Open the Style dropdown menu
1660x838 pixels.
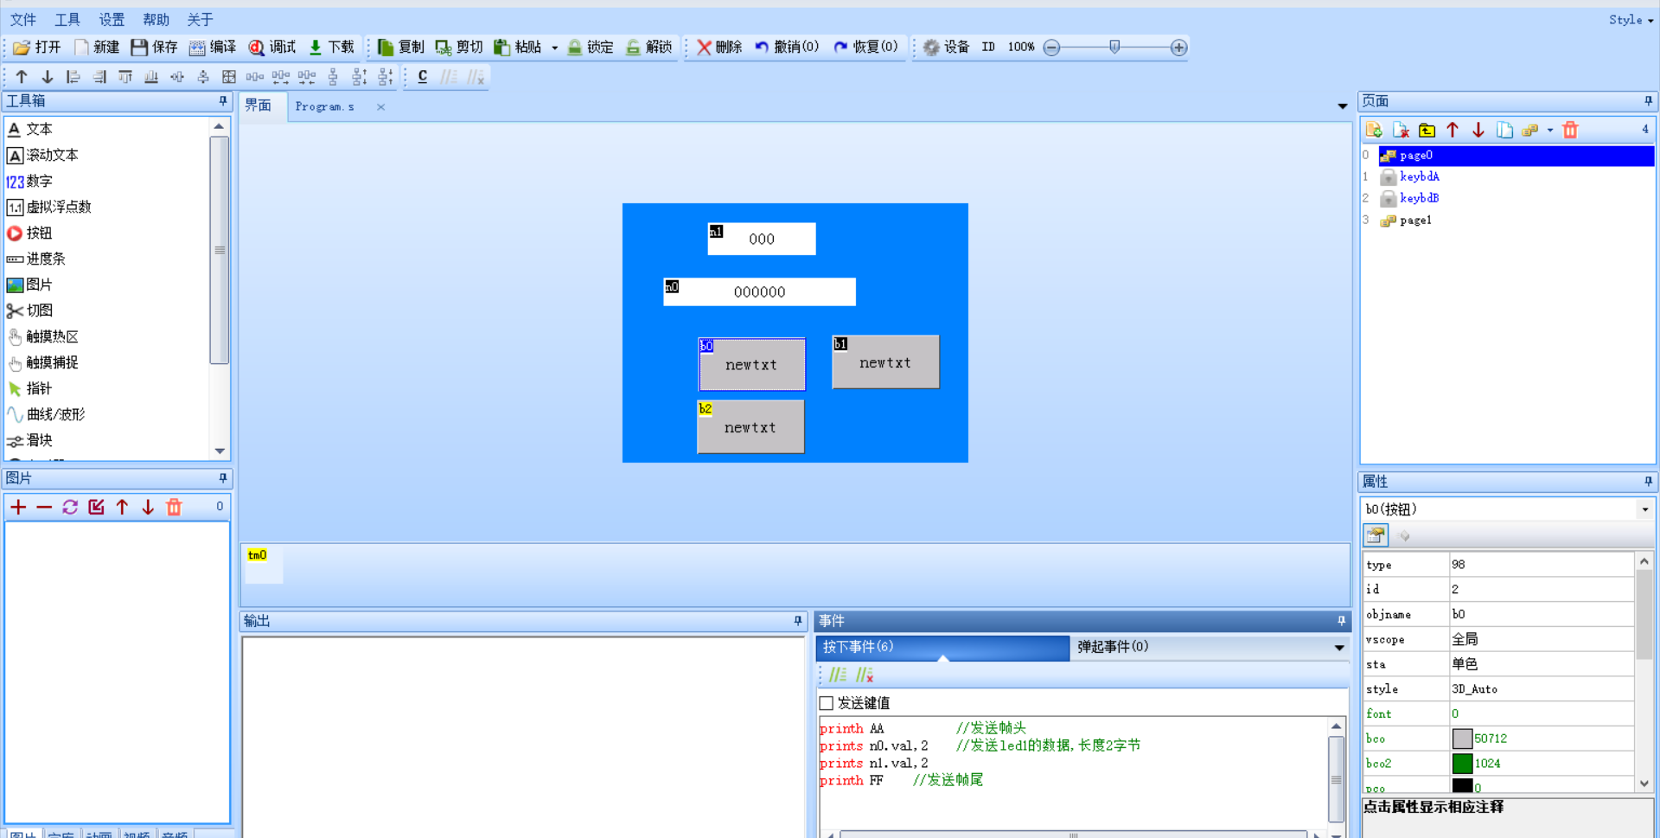coord(1631,20)
